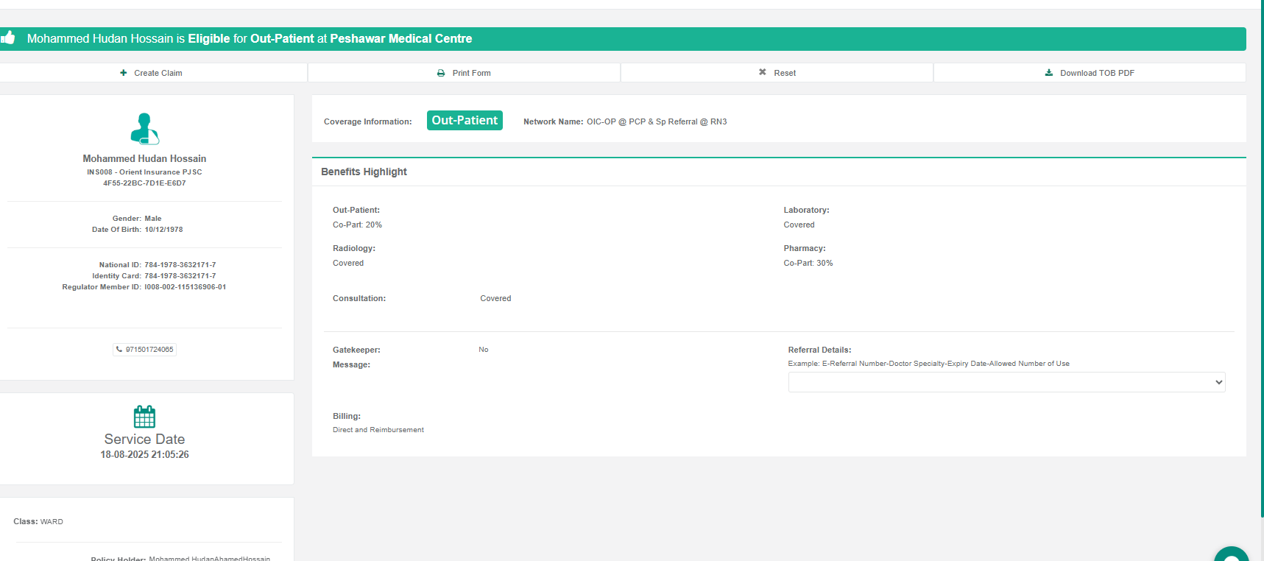Open the chat widget in the bottom corner
The height and width of the screenshot is (561, 1264).
[x=1231, y=555]
